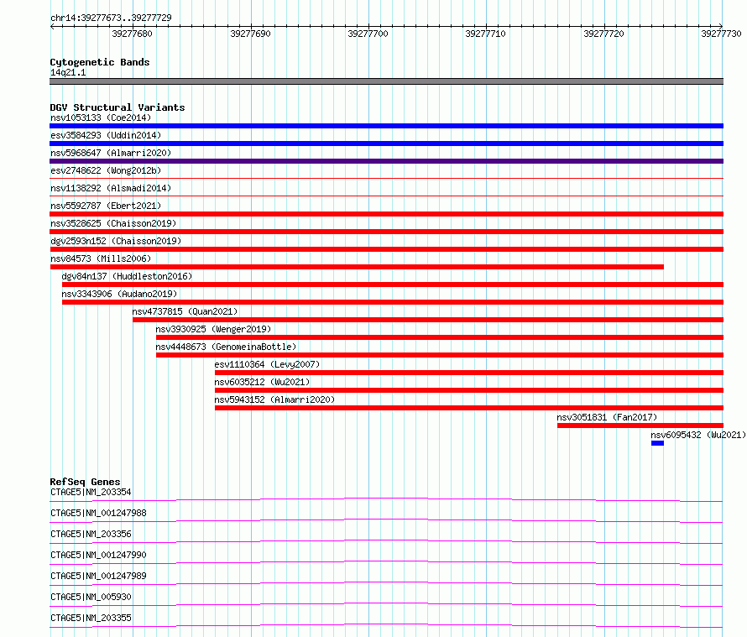This screenshot has height=637, width=747.
Task: Click the red bar under esv1110364 (Levy2007)
Action: [x=469, y=373]
